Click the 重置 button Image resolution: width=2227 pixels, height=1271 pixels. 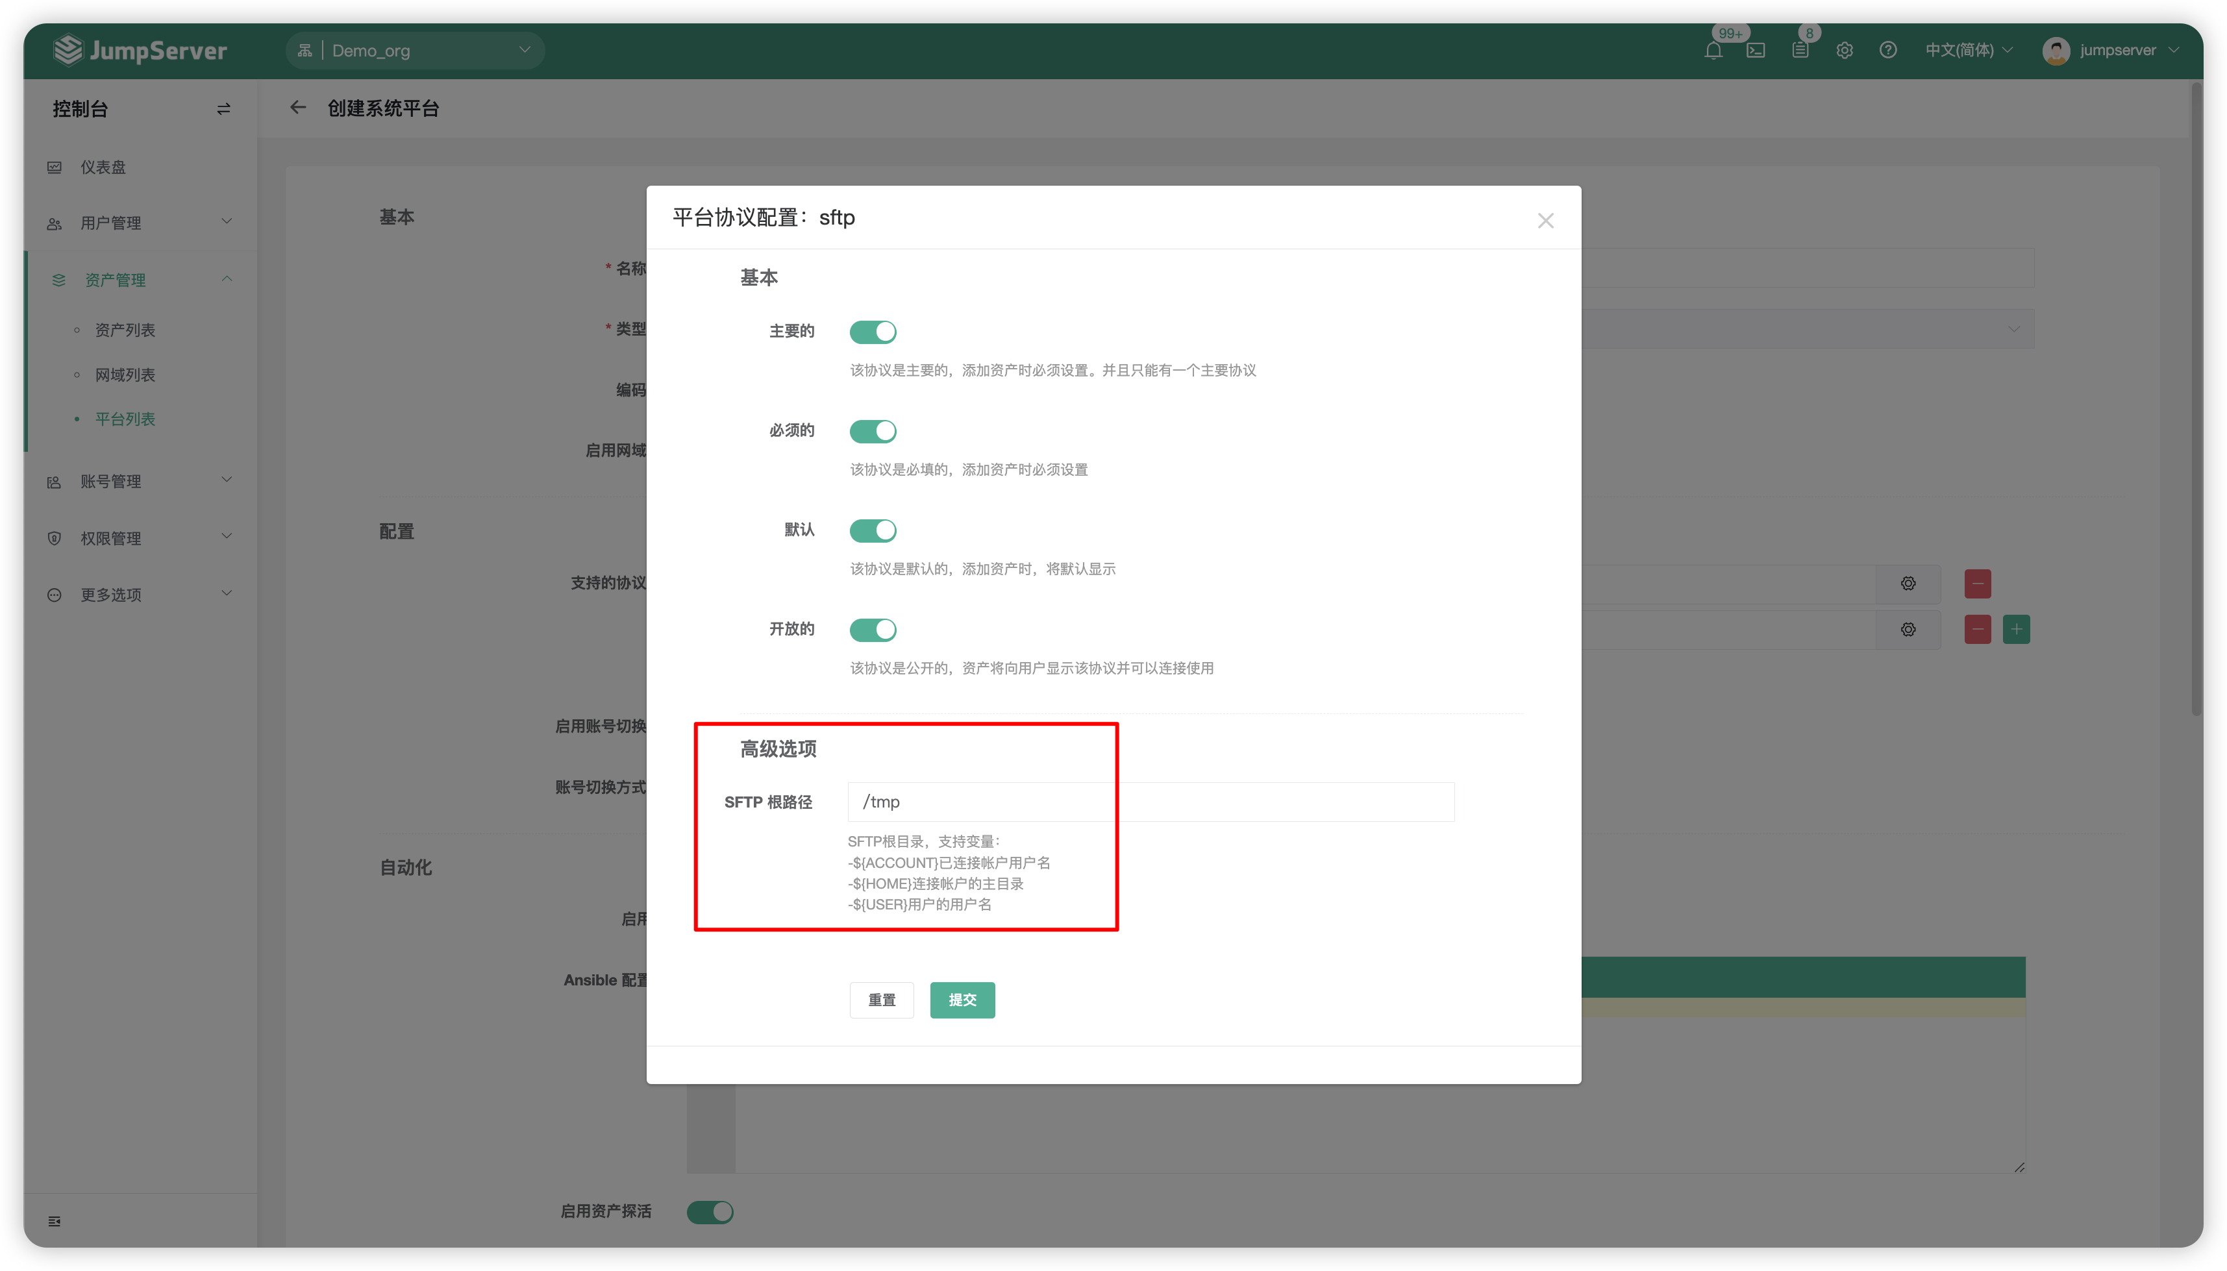[882, 1000]
